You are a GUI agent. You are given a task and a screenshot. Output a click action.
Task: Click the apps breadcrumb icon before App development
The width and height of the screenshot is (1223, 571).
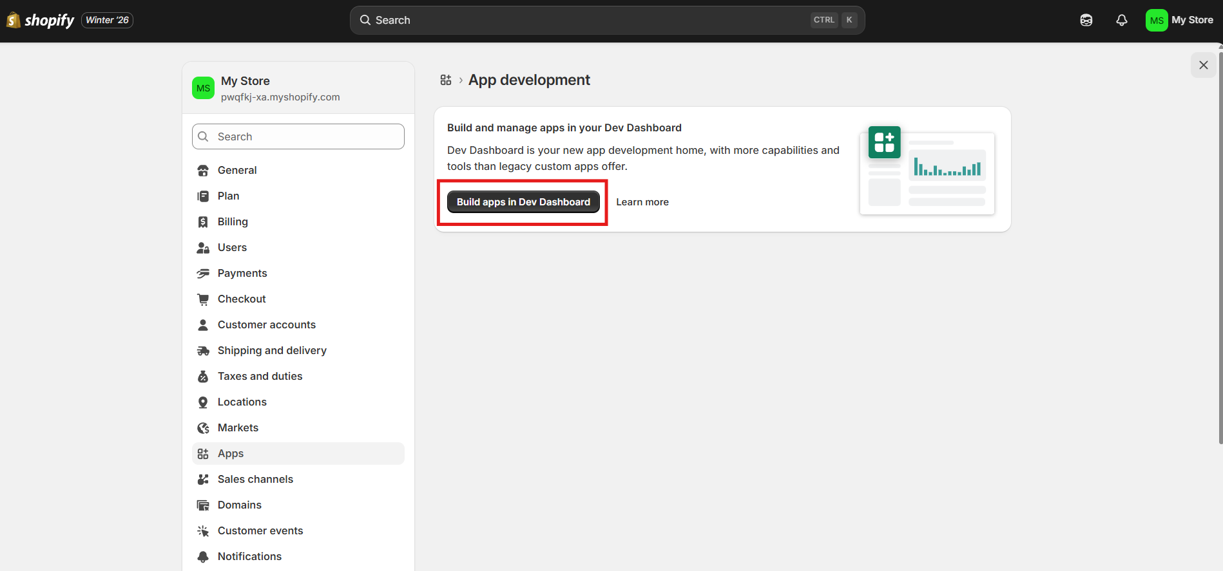(x=446, y=80)
